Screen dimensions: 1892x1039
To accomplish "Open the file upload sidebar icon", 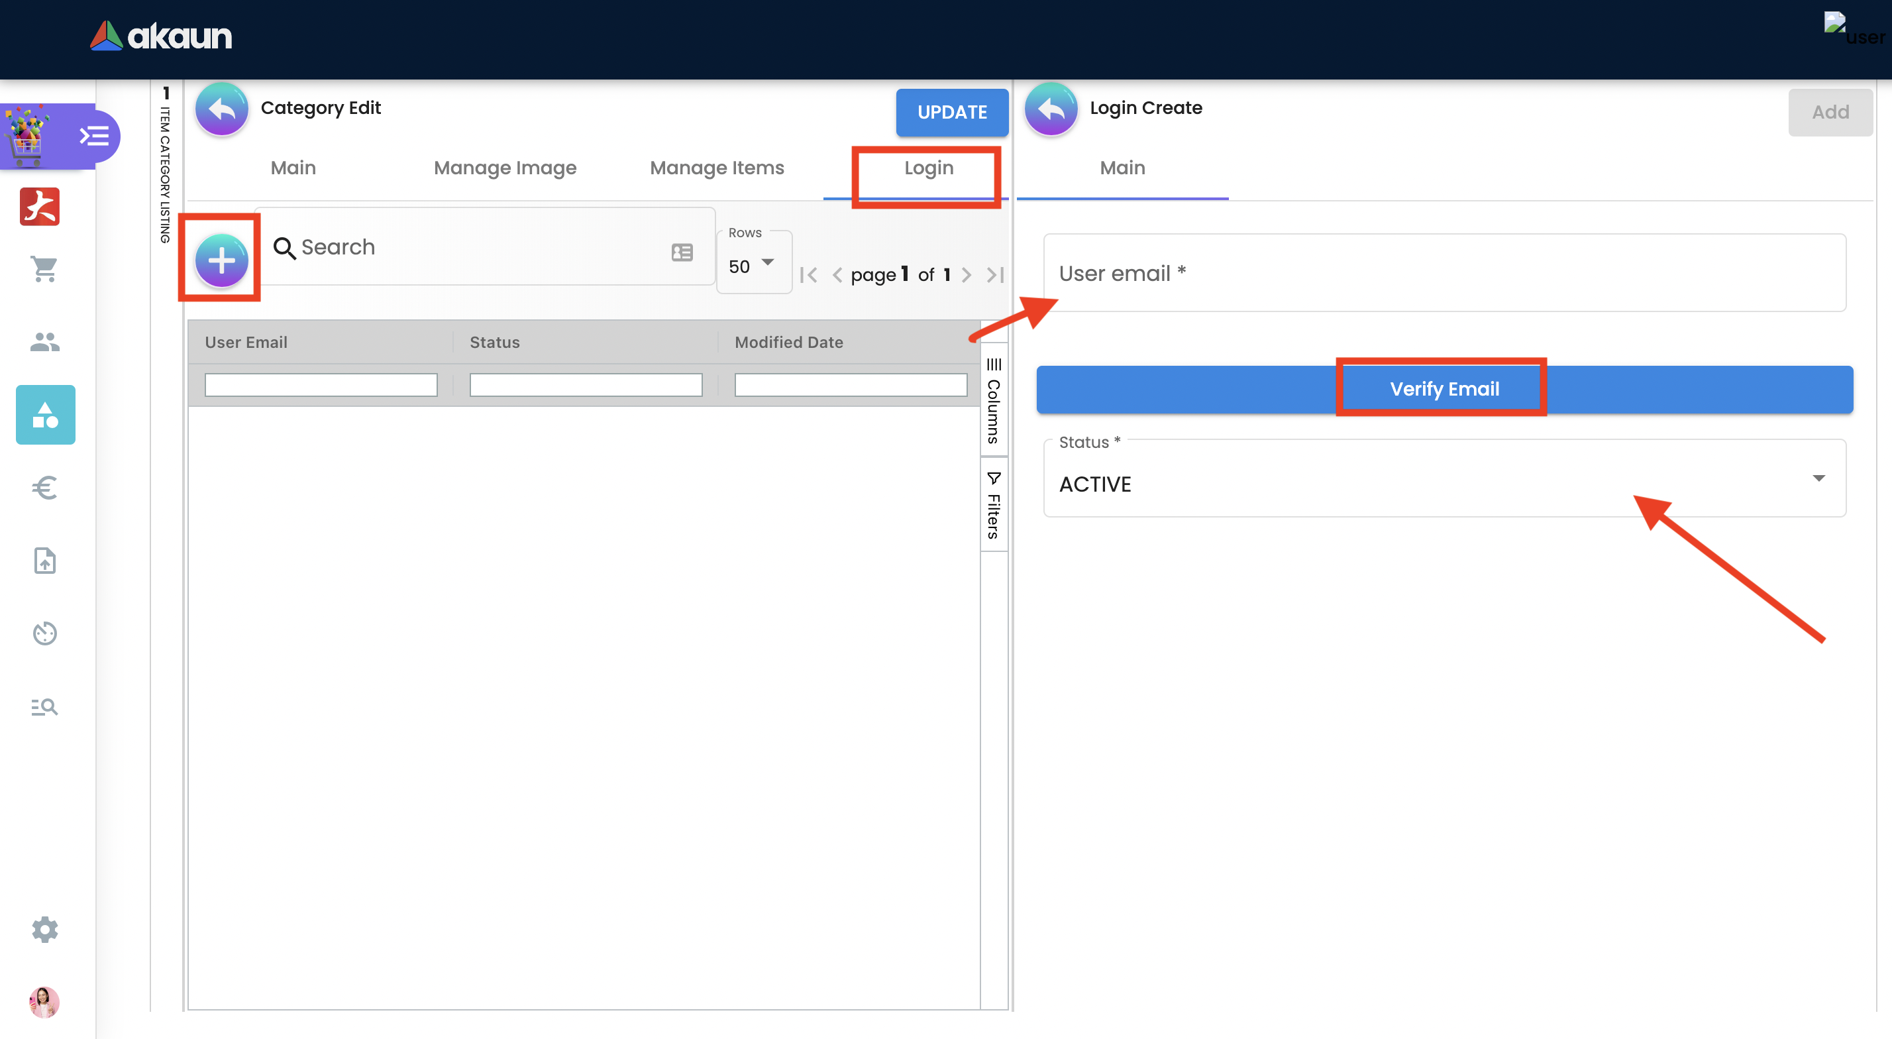I will pyautogui.click(x=44, y=561).
